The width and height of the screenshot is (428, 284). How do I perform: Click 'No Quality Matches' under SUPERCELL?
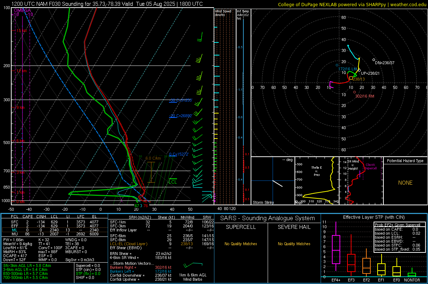pyautogui.click(x=241, y=244)
